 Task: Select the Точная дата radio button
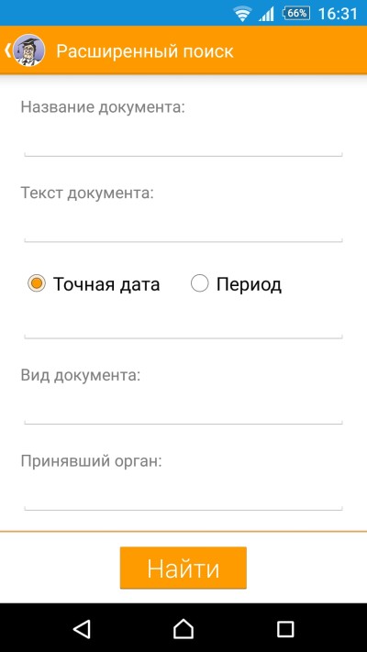pos(37,284)
